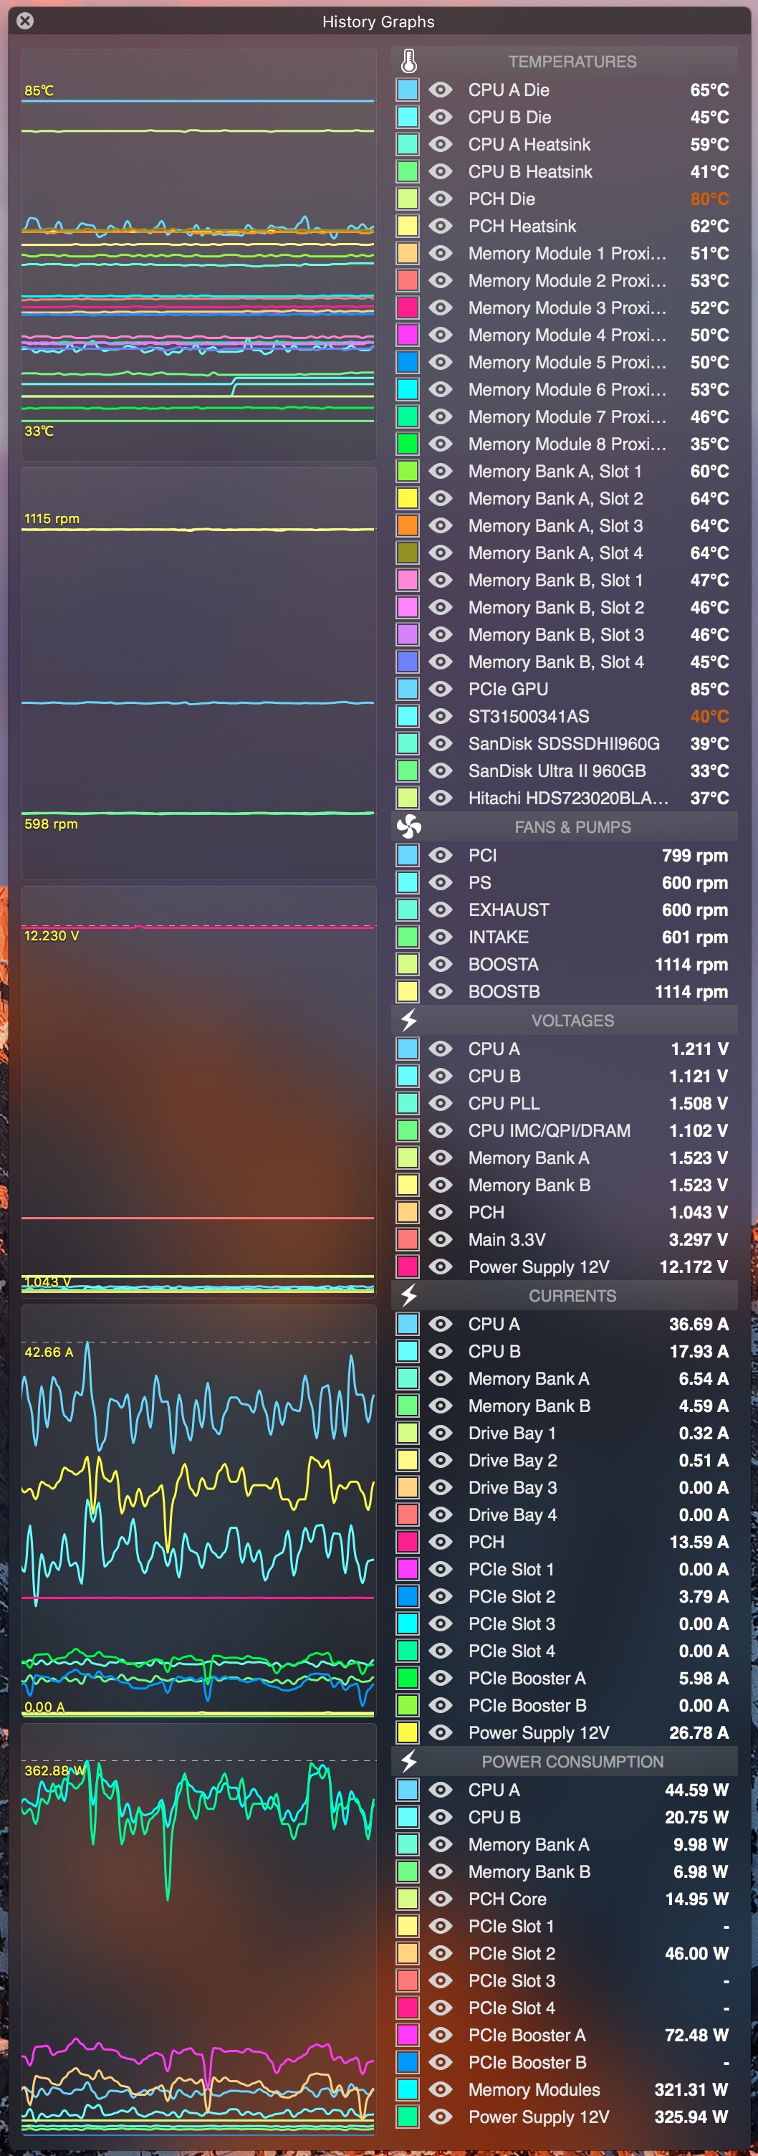Toggle eye for PS fan
The width and height of the screenshot is (758, 2156).
click(440, 882)
